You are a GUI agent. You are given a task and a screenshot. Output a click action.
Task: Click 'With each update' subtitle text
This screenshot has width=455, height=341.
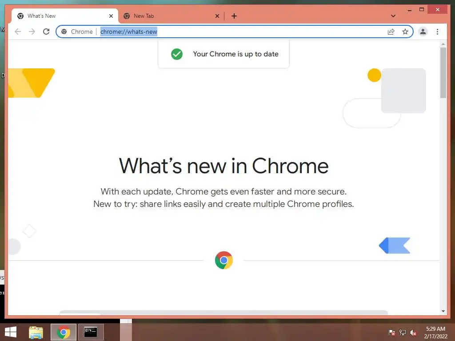(x=224, y=192)
